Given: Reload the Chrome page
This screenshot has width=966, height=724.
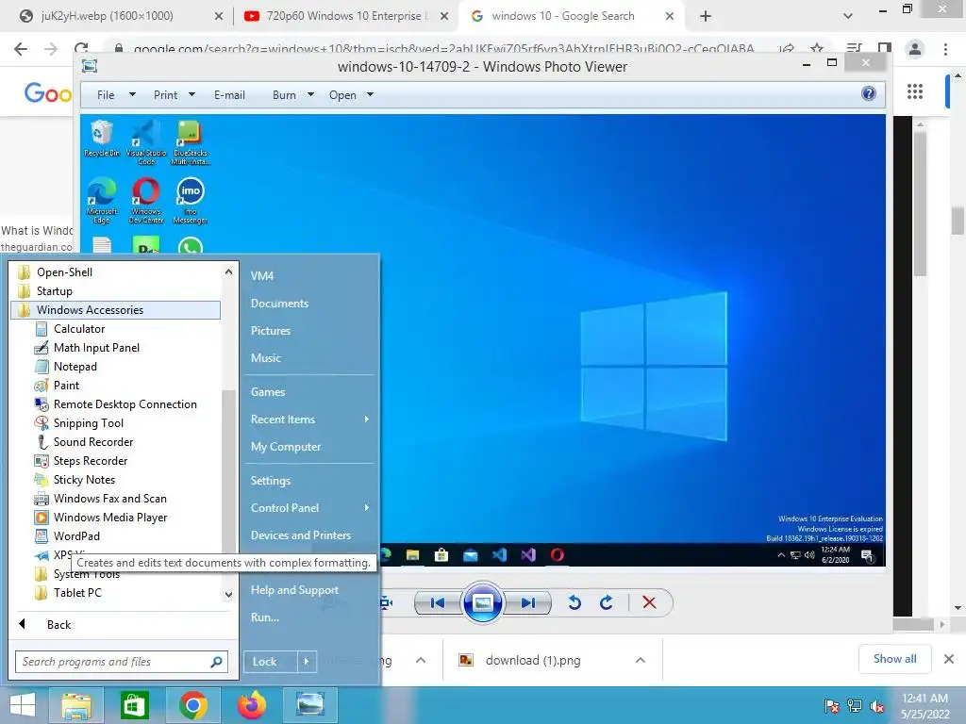Looking at the screenshot, I should [x=81, y=49].
